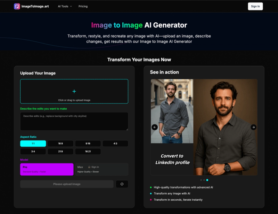Choose the Pro model option
The image size is (278, 214).
click(x=47, y=169)
